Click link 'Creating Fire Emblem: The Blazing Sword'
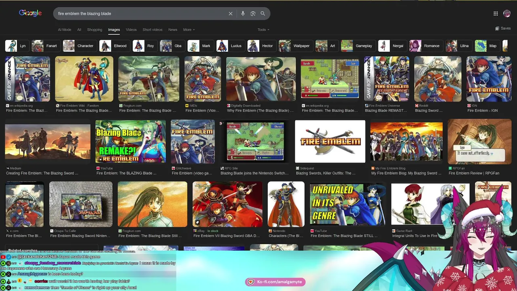 (x=42, y=173)
